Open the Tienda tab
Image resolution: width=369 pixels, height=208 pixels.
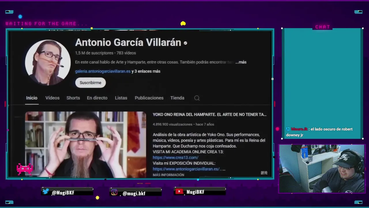click(177, 98)
